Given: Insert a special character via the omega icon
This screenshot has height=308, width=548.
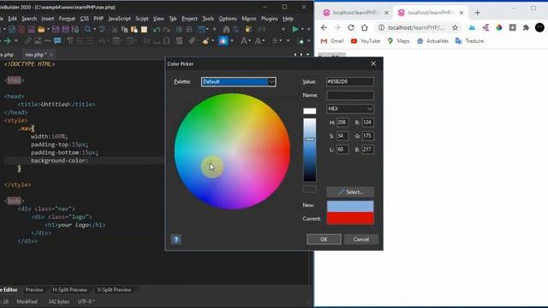Looking at the screenshot, I should [x=167, y=41].
